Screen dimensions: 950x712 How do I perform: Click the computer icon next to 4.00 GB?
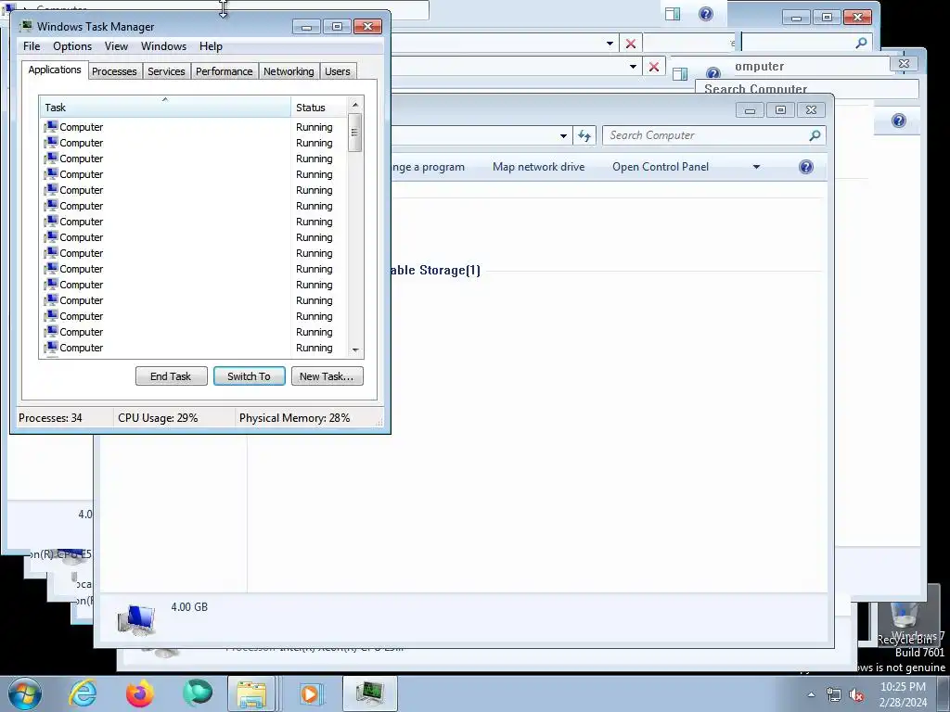pos(136,620)
